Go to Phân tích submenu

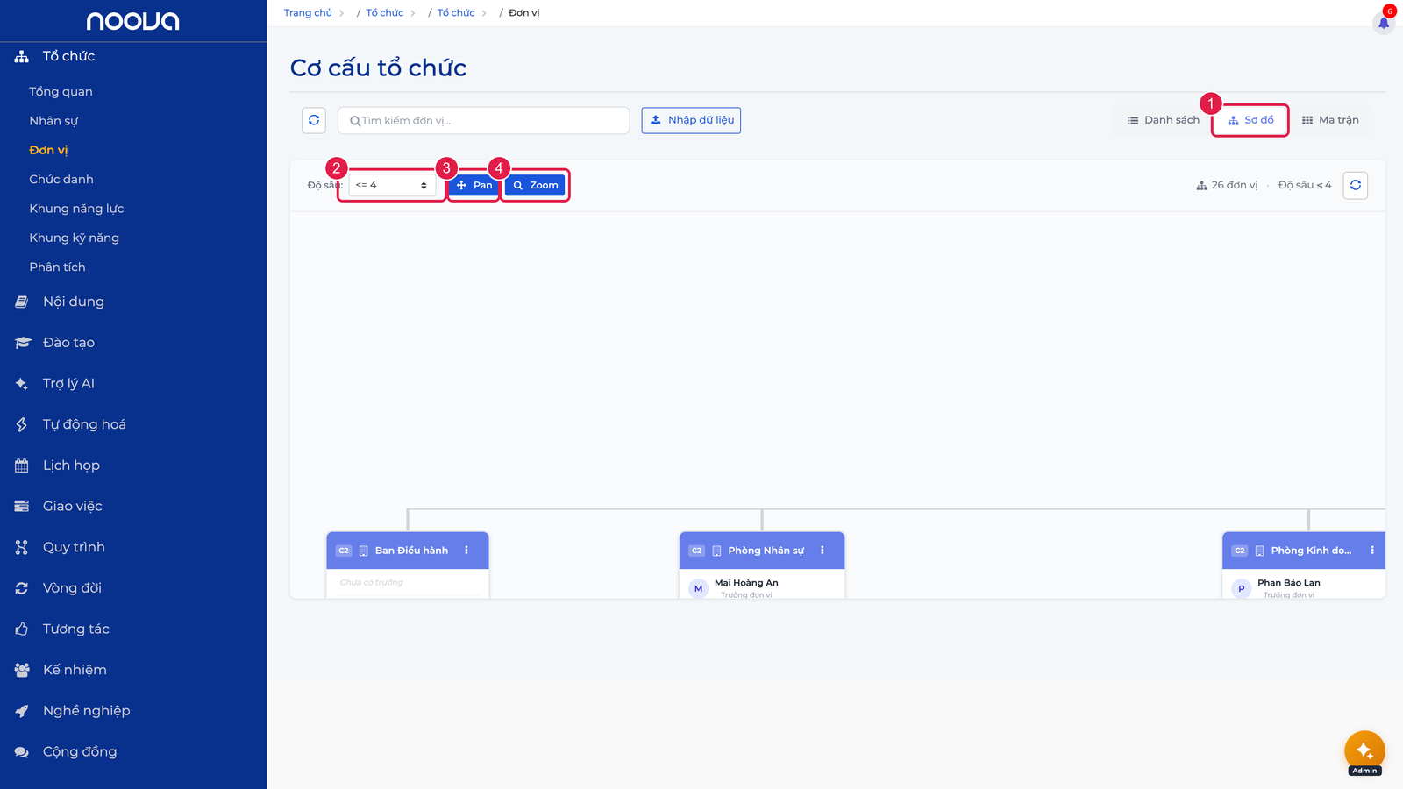point(57,267)
